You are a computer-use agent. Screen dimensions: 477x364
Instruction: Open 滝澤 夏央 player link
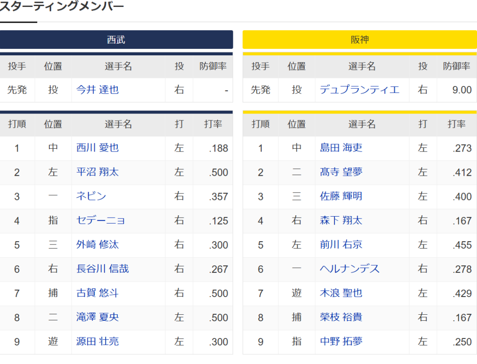(97, 317)
